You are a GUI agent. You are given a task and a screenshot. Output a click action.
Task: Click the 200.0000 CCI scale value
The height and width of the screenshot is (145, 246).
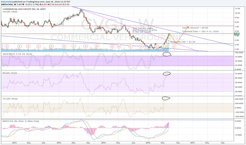coord(239,99)
